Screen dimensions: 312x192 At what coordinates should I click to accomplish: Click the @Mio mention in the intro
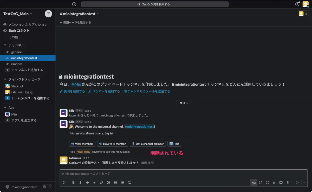76,84
